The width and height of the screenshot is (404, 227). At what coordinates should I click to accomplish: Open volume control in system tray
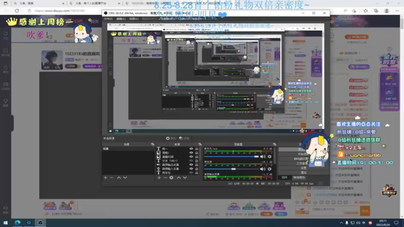coord(358,223)
